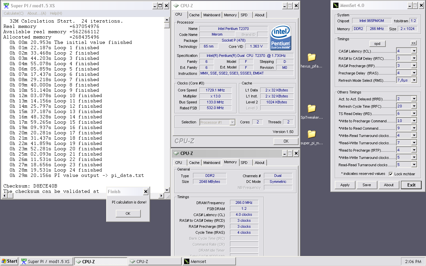Open the super_pi_m desktop folder icon

point(312,134)
